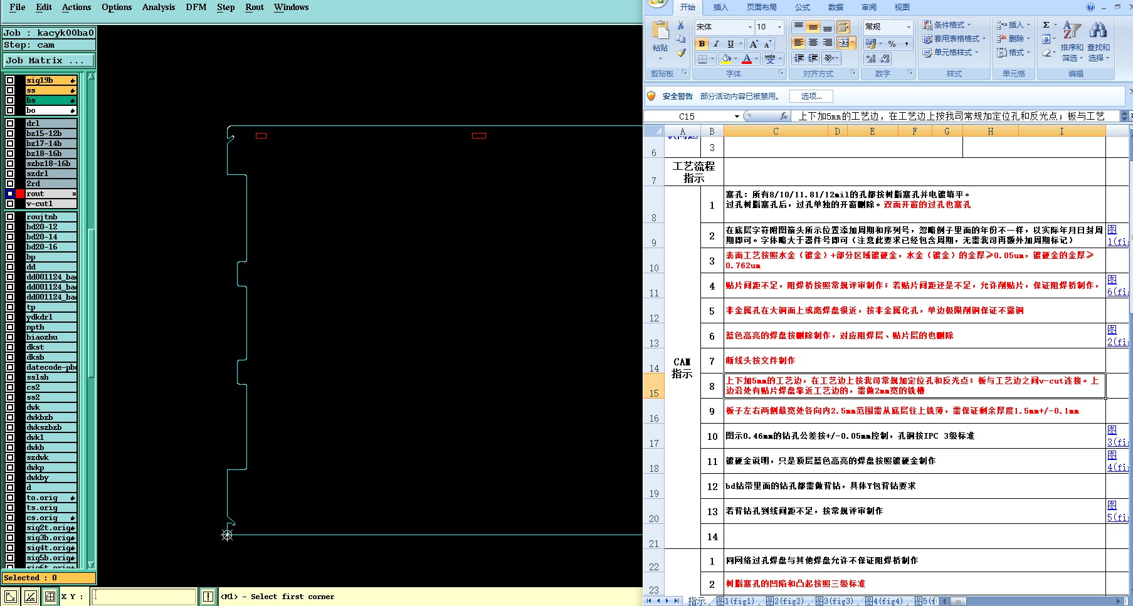Click the Paste icon in Excel ribbon
1133x606 pixels.
click(660, 31)
